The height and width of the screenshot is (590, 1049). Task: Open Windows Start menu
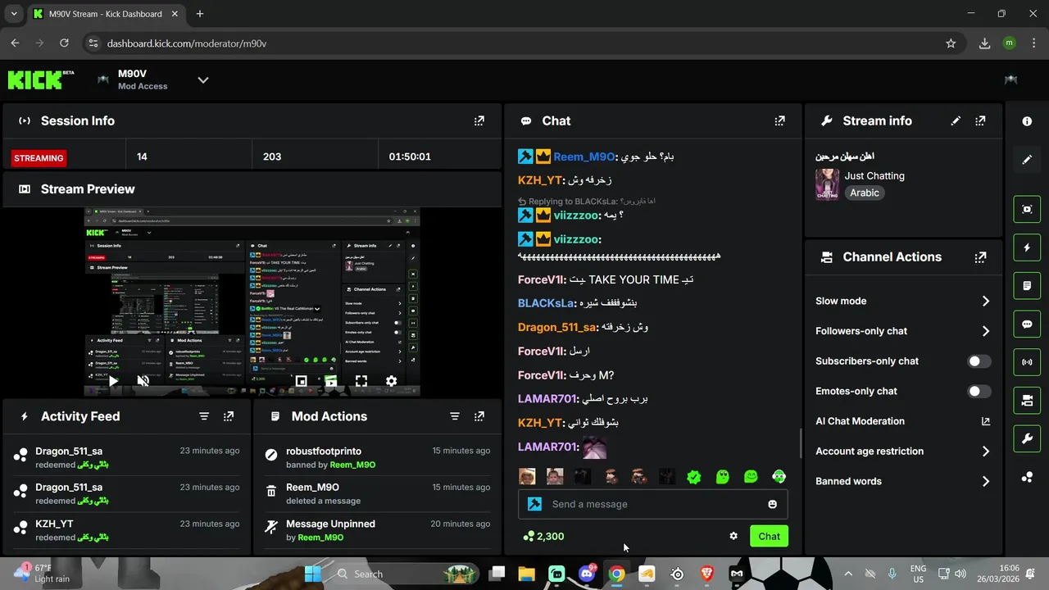(x=313, y=574)
